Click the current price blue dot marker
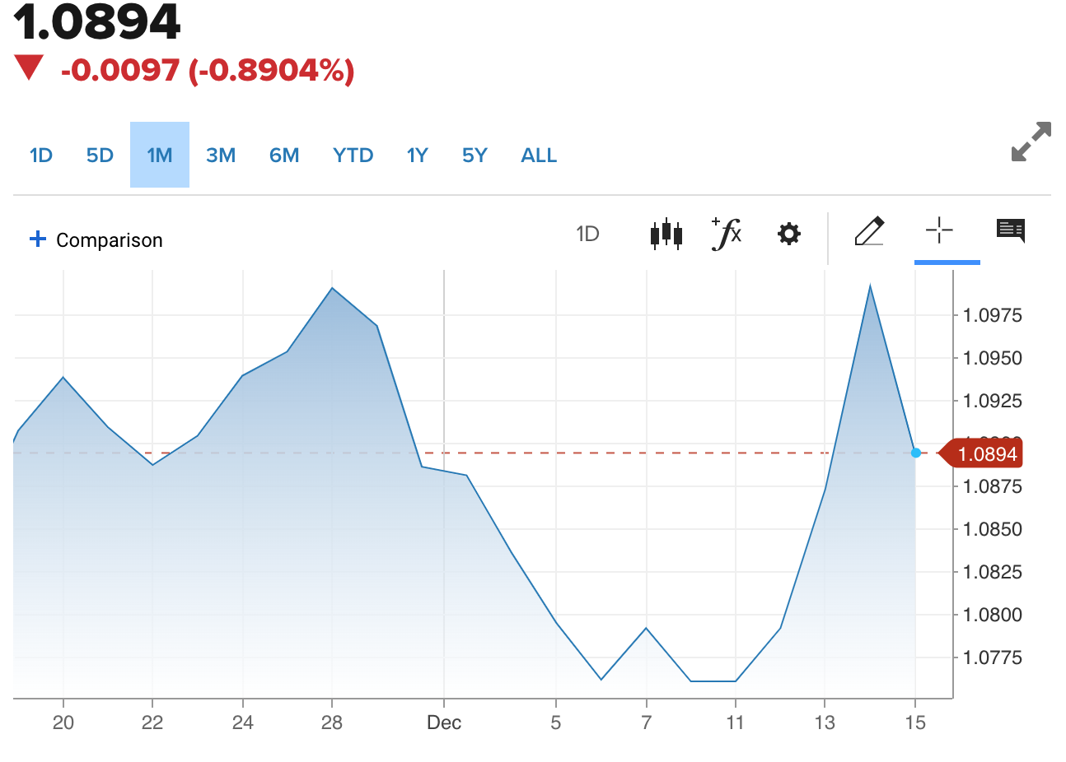Screen dimensions: 1066x762 coord(915,453)
